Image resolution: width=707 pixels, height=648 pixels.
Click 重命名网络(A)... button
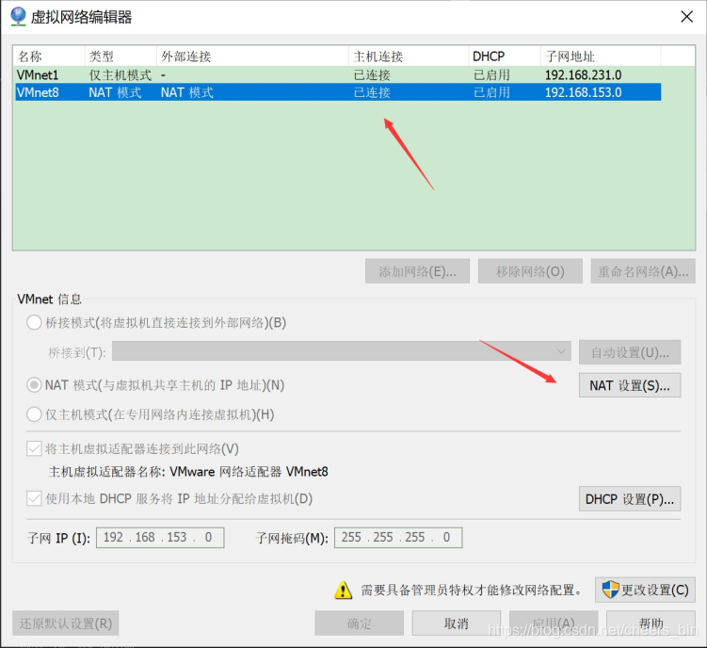(x=643, y=271)
